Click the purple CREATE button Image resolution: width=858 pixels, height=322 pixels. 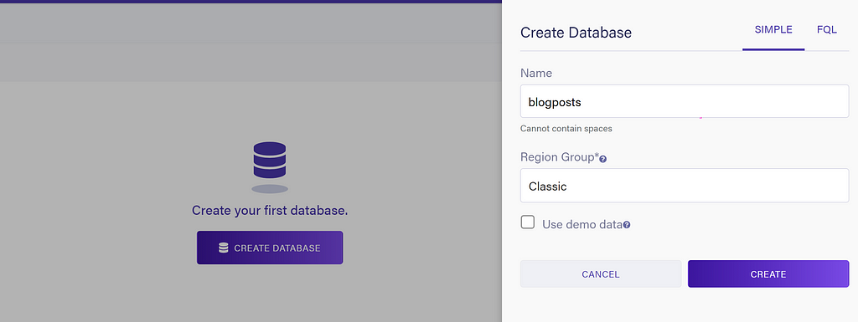click(x=768, y=274)
